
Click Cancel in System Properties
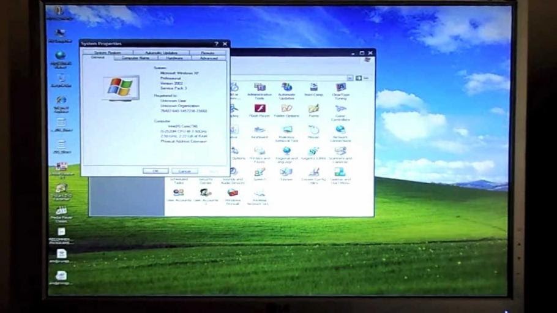[x=185, y=171]
